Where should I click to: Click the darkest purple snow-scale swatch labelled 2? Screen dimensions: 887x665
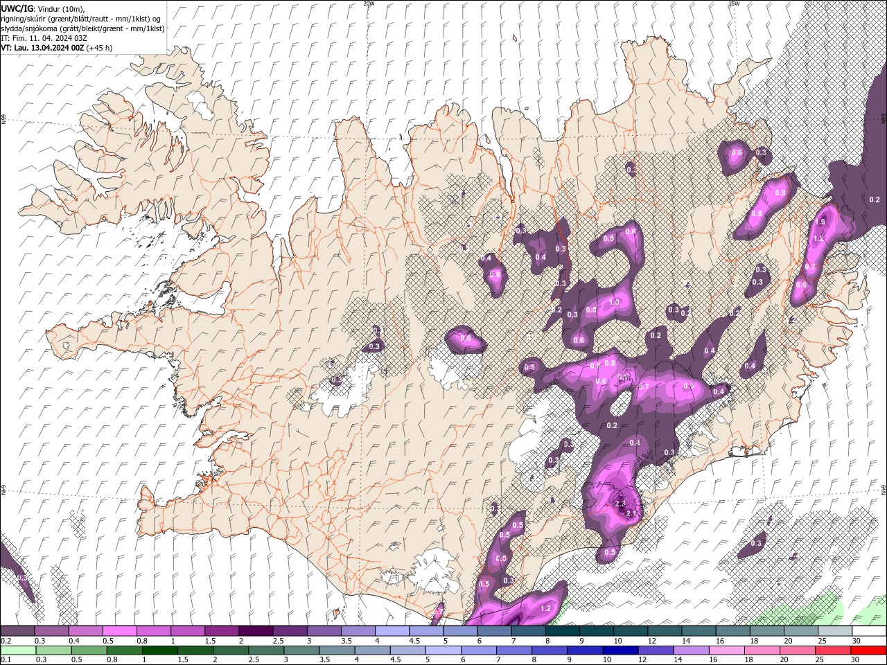click(x=255, y=631)
